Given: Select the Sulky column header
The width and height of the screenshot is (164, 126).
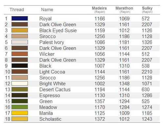Looking at the screenshot, I should coord(147,10).
